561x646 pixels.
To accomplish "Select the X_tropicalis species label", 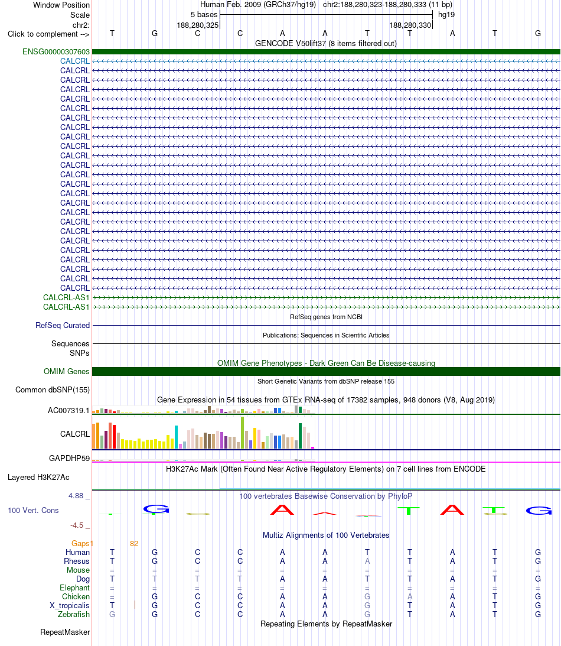I will [x=70, y=605].
